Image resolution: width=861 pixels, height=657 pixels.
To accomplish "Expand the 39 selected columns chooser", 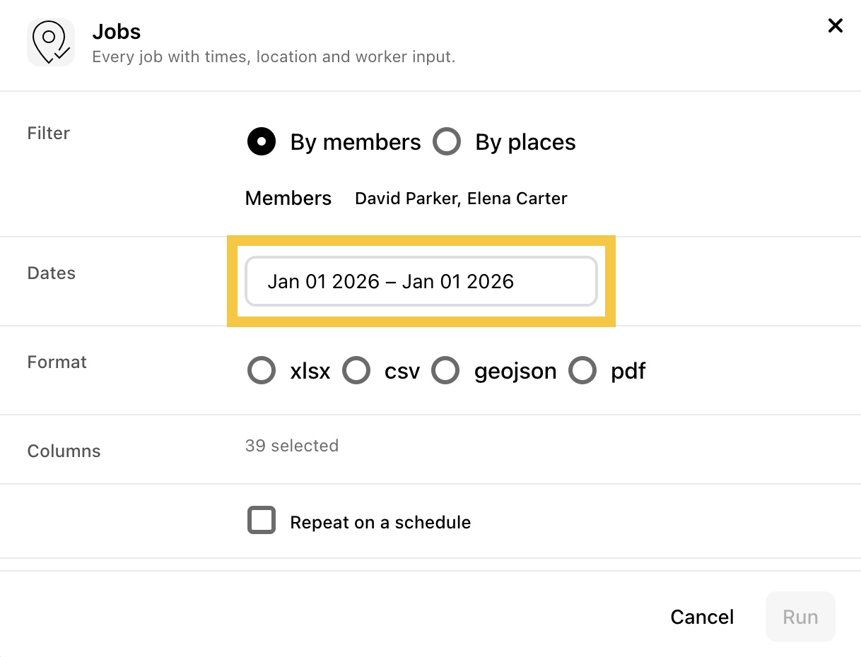I will pos(292,446).
